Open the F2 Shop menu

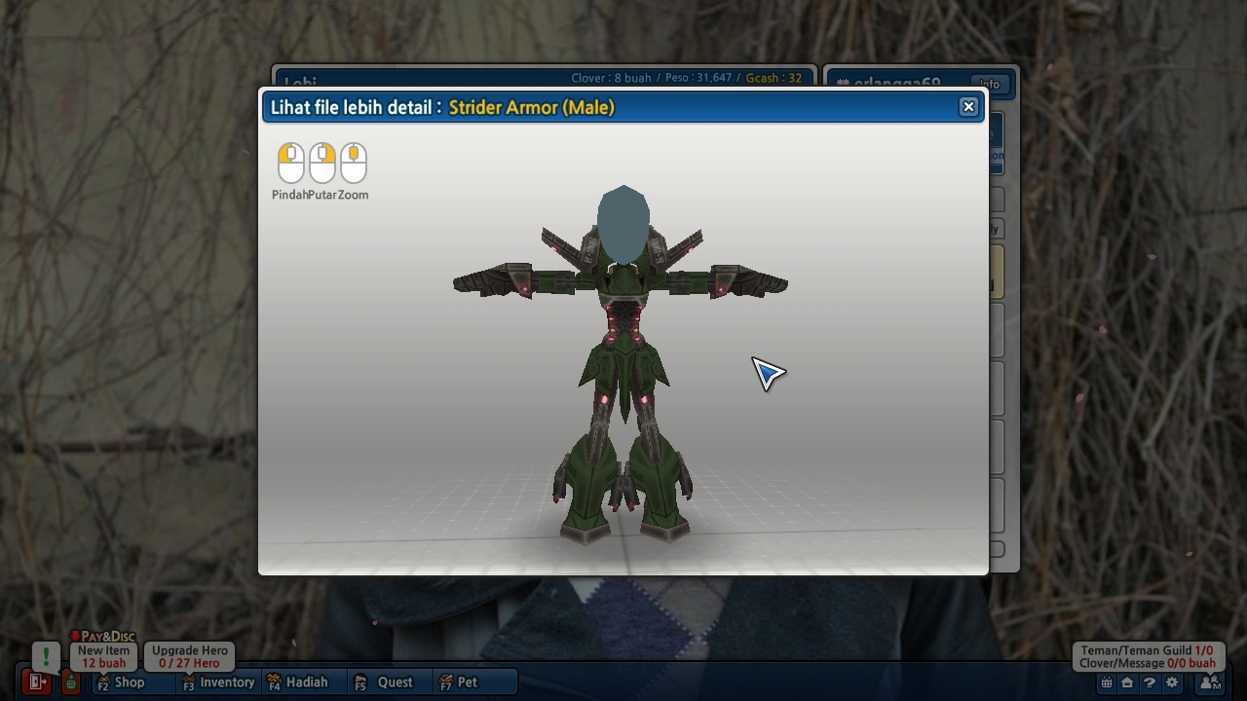[122, 683]
